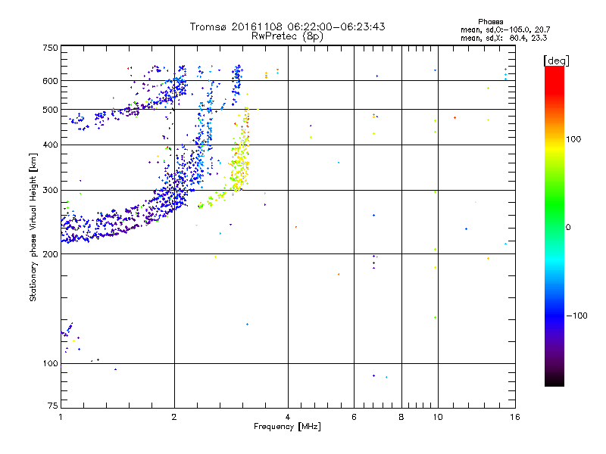This screenshot has width=606, height=454.
Task: Click the y-axis tick label "600"
Action: click(x=50, y=81)
